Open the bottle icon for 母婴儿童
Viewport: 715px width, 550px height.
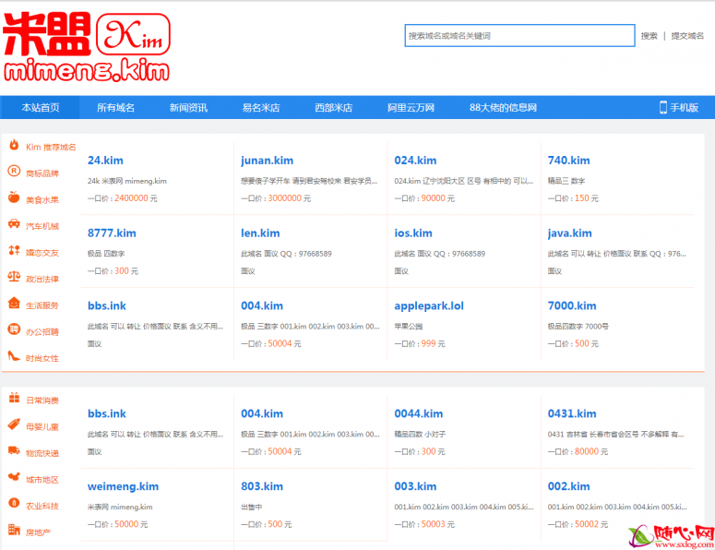(x=14, y=424)
